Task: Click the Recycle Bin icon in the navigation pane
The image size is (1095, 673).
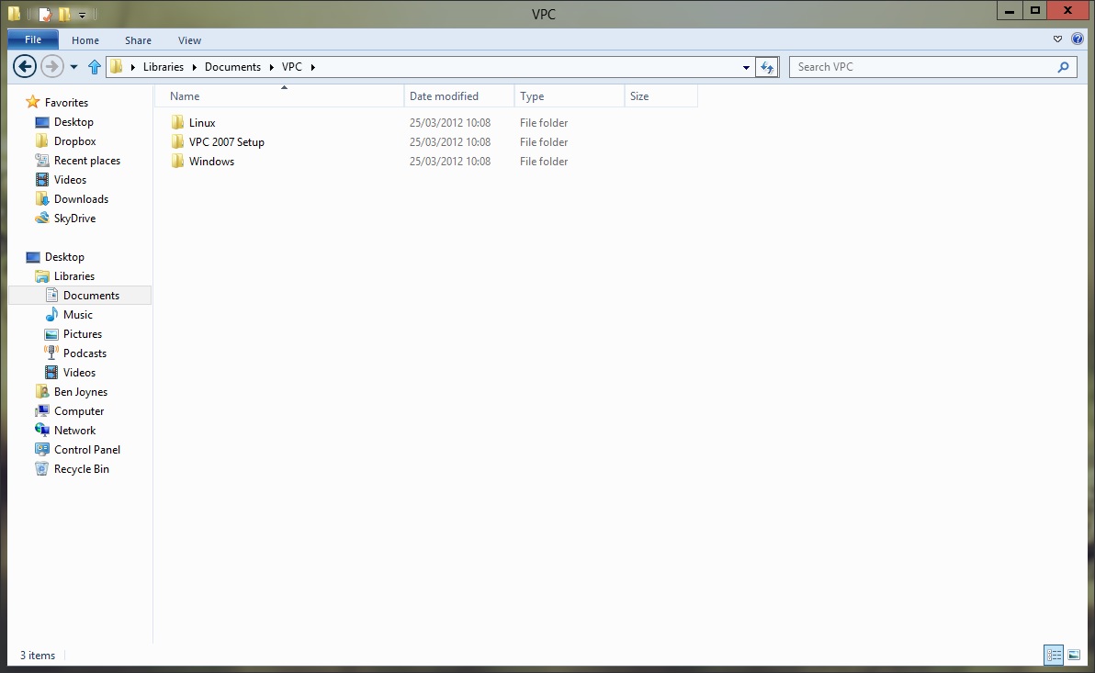Action: [42, 468]
